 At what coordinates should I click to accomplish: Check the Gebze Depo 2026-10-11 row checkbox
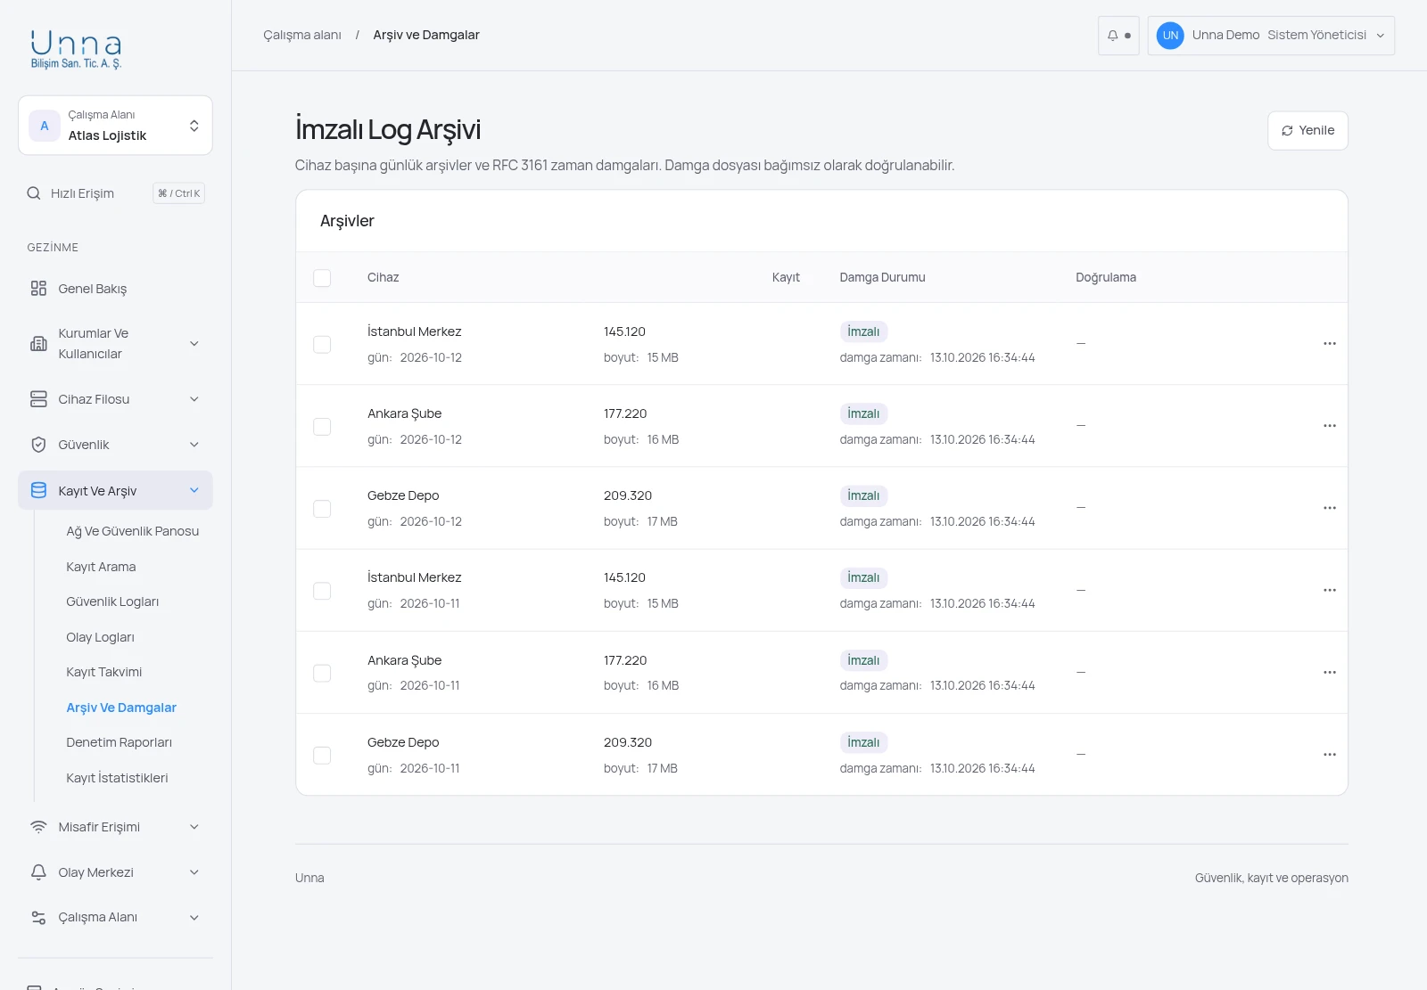(322, 756)
